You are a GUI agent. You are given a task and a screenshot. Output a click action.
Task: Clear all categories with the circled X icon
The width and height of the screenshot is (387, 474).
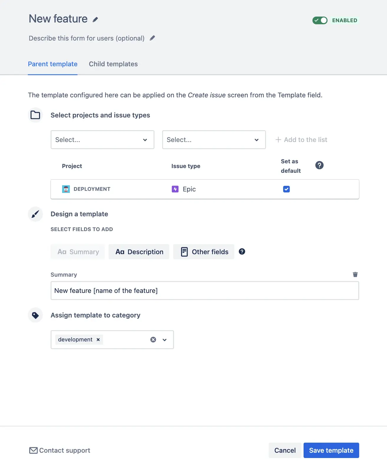tap(153, 340)
